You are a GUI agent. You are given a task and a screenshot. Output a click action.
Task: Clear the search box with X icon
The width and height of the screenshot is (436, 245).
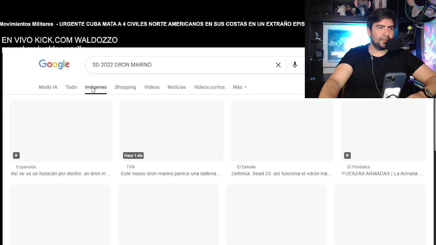click(x=278, y=65)
